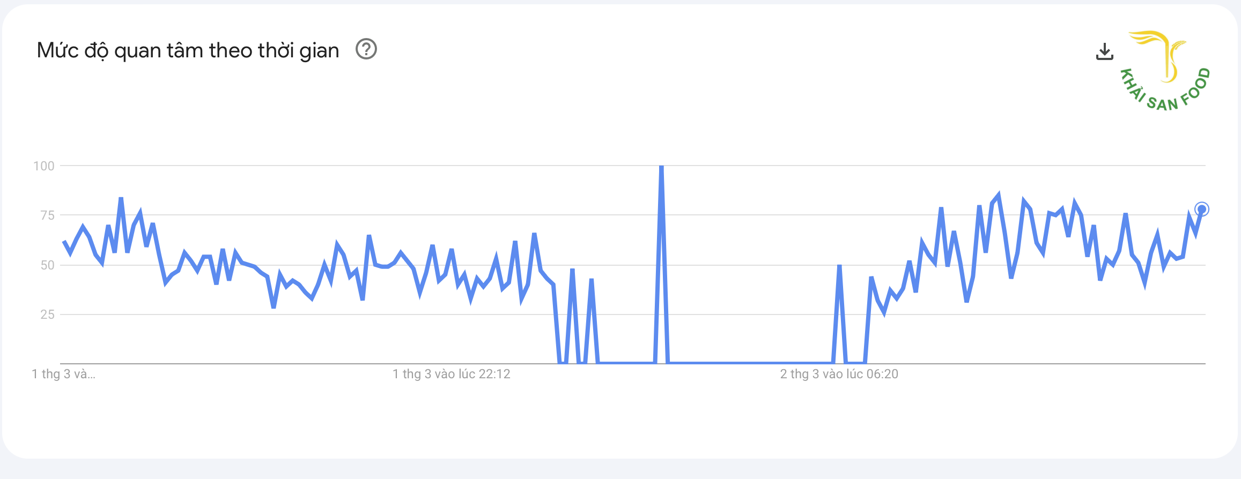Click the 75 y-axis label
1241x479 pixels.
coord(48,215)
